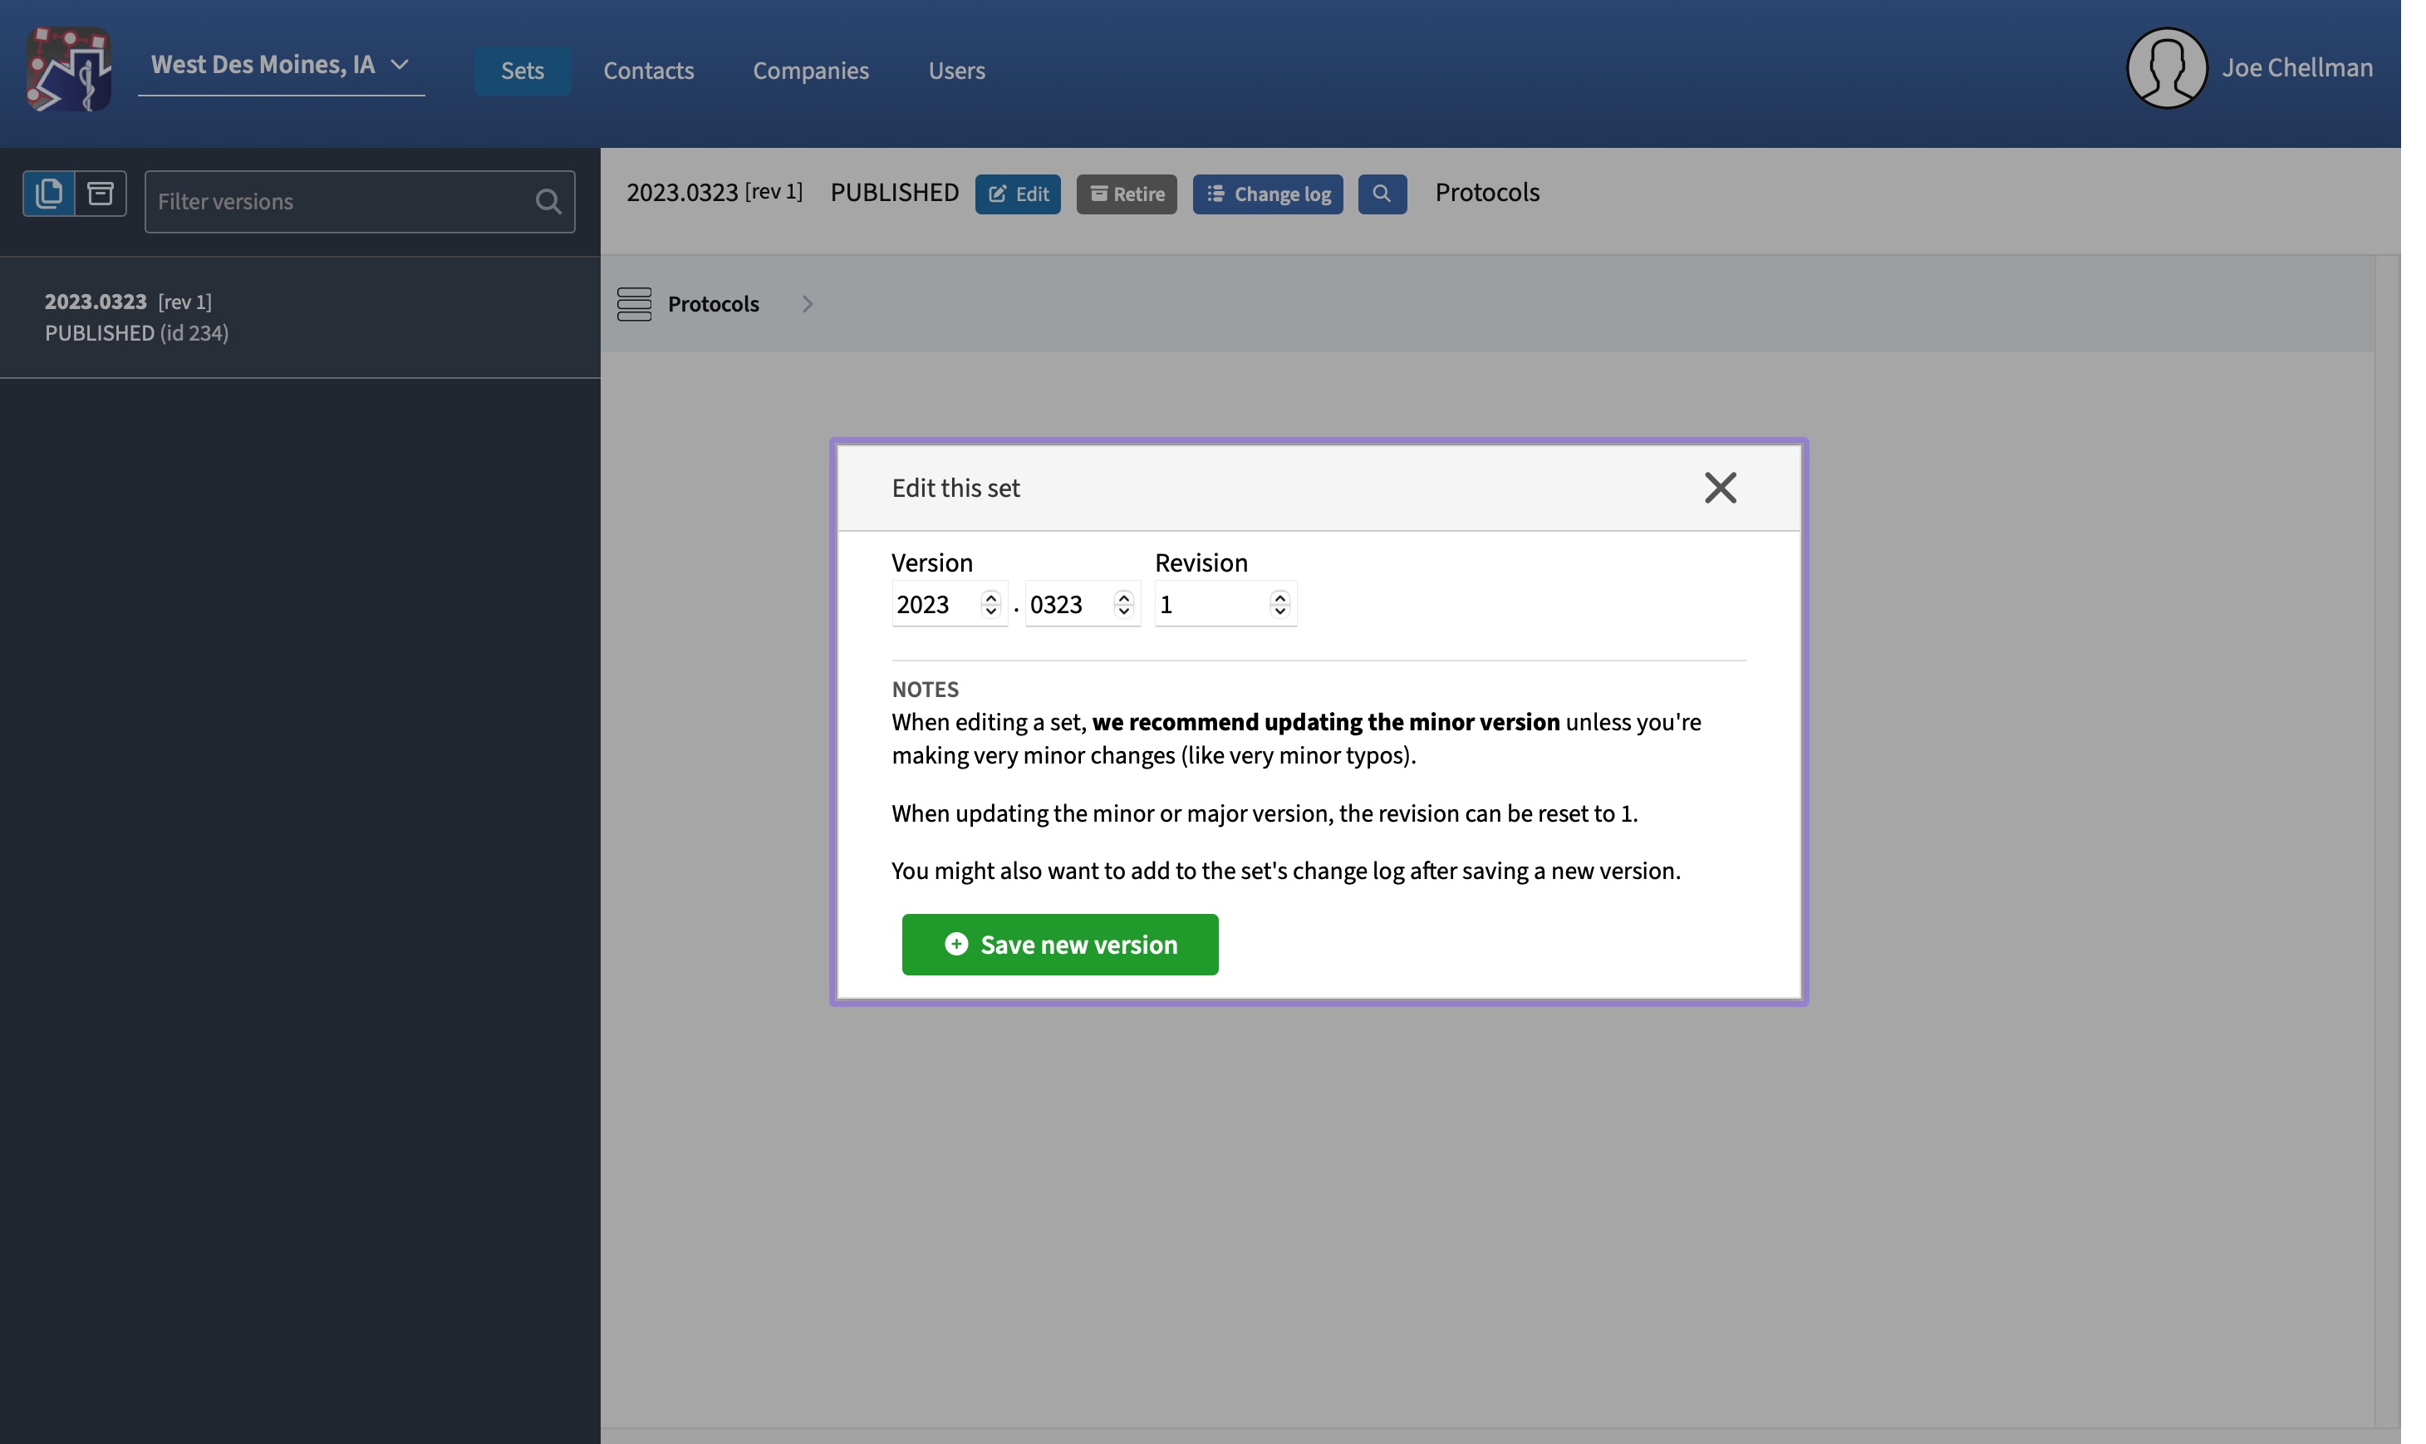2426x1444 pixels.
Task: Click the Edit button in the toolbar
Action: (1016, 194)
